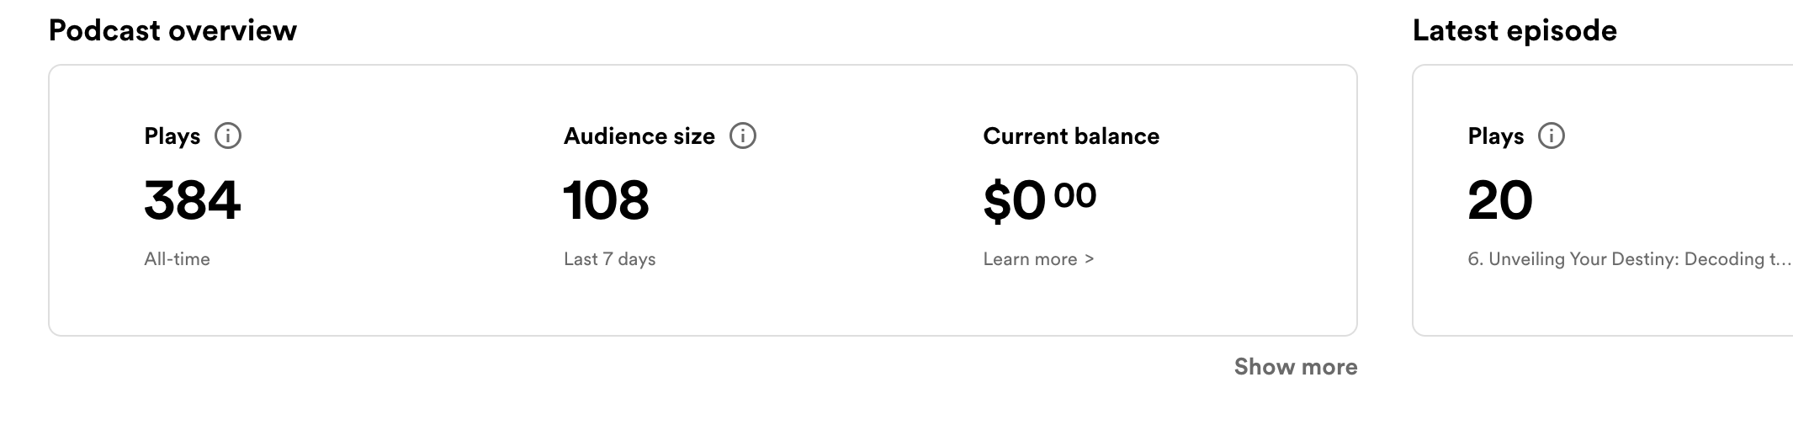Open the Learn more link under Current balance

(x=1037, y=259)
